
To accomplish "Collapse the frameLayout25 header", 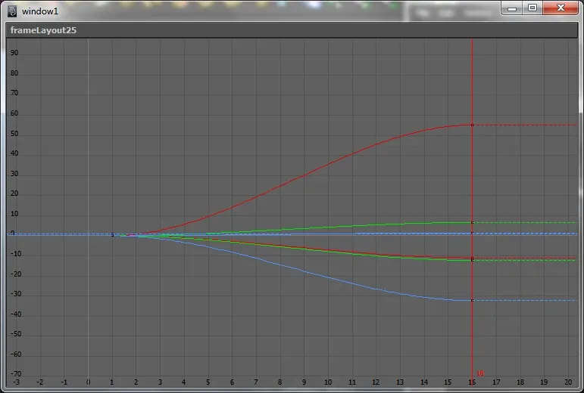I will pos(292,30).
